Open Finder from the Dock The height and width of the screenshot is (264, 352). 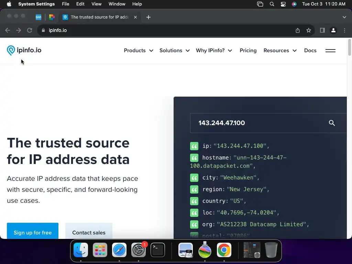click(81, 250)
